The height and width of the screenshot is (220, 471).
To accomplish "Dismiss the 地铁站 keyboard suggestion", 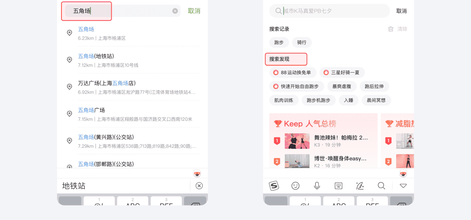I will (199, 186).
